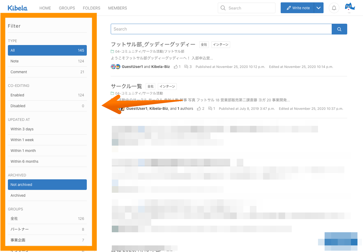Open the FOLDERS menu
This screenshot has width=363, height=252.
(x=91, y=8)
